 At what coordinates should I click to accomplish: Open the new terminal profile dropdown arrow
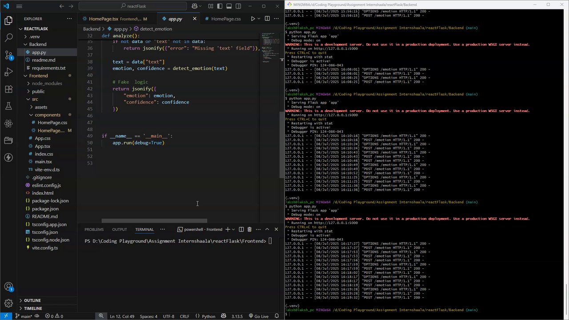233,229
